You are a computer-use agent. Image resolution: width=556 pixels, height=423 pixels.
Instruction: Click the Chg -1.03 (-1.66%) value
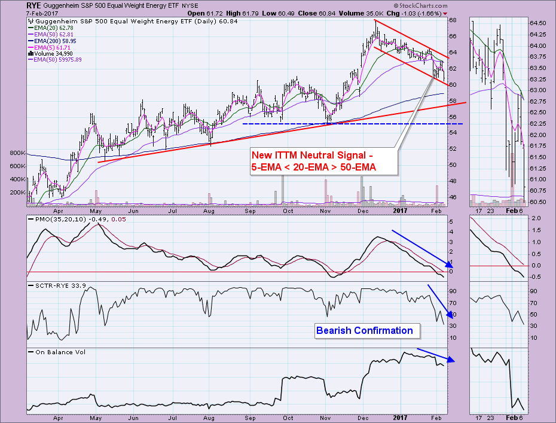click(x=414, y=13)
